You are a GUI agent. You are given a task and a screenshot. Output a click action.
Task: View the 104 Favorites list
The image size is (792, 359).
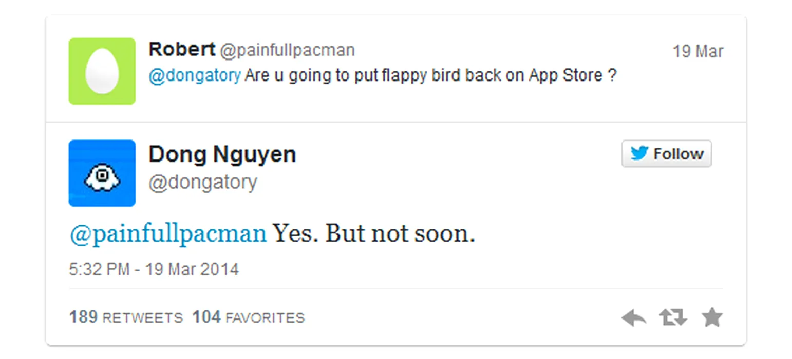coord(249,317)
